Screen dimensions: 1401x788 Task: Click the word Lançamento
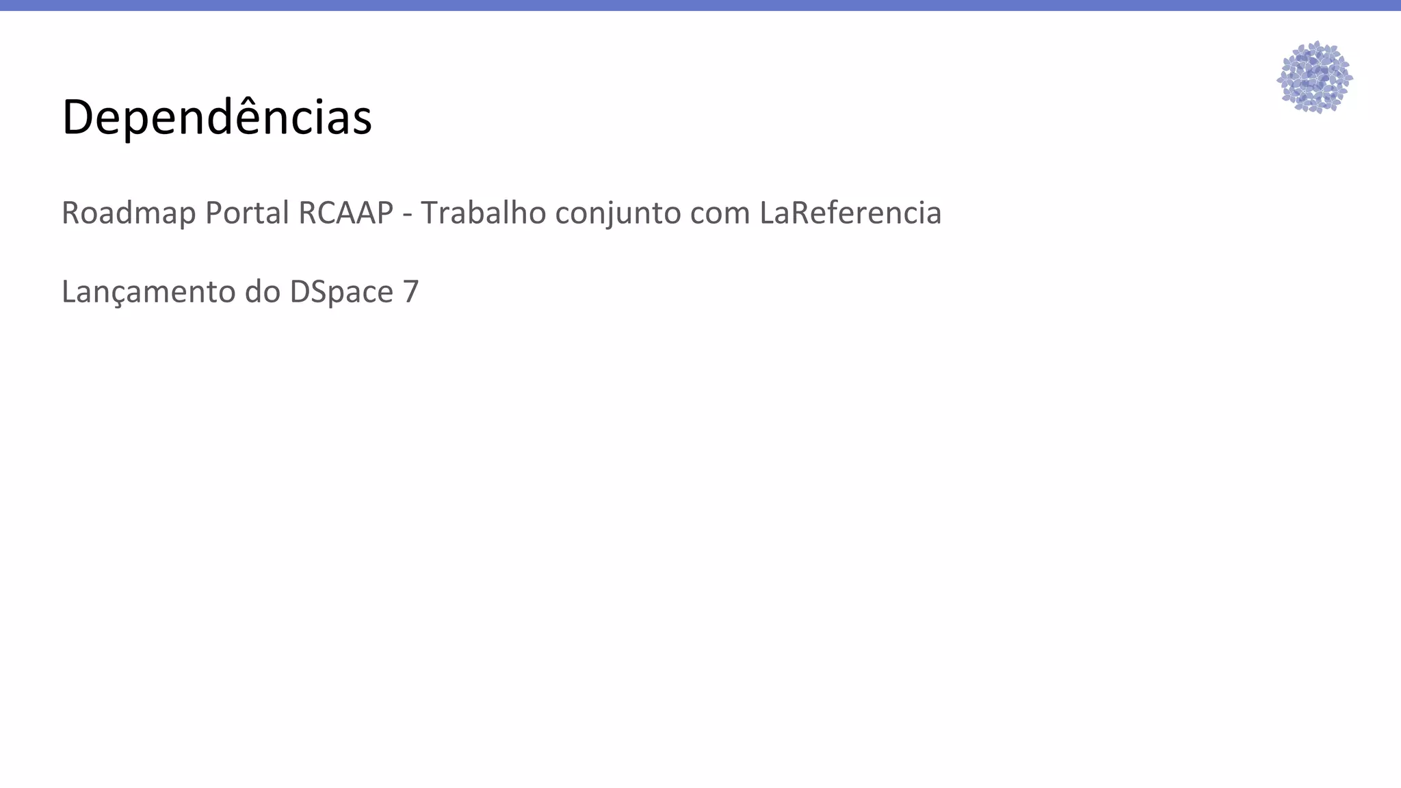pyautogui.click(x=148, y=292)
